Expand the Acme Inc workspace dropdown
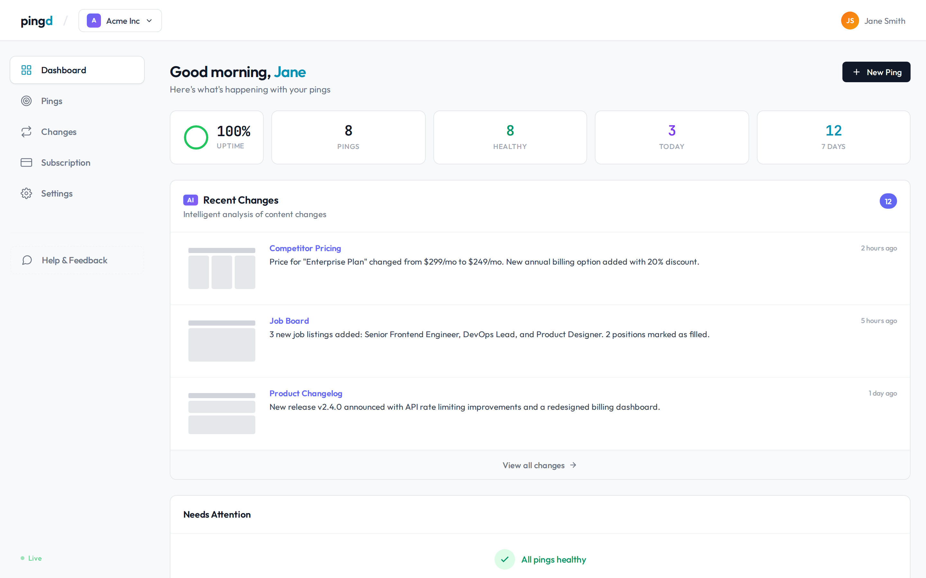This screenshot has width=926, height=578. click(149, 21)
